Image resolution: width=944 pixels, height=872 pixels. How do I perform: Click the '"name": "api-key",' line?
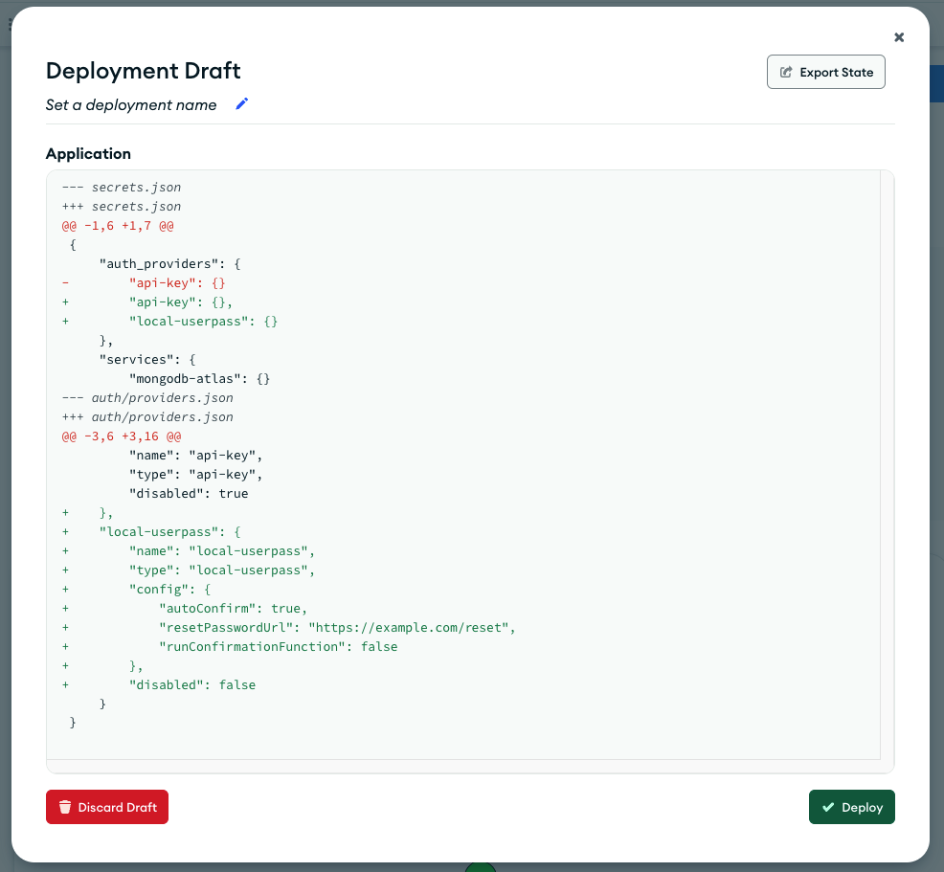pyautogui.click(x=196, y=455)
